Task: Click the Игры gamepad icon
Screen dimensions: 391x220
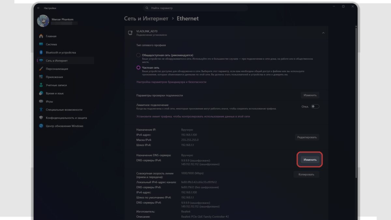Action: (41, 101)
